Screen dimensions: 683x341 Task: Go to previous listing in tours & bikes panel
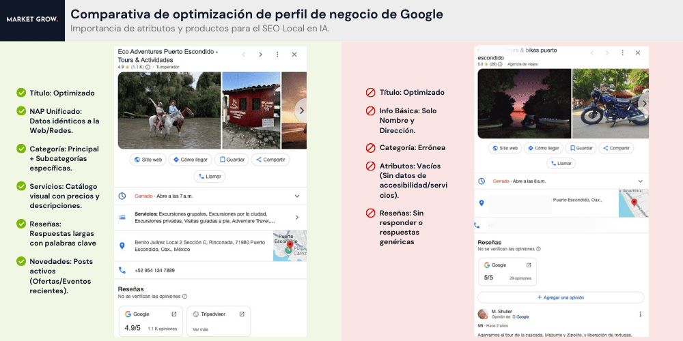click(x=592, y=53)
